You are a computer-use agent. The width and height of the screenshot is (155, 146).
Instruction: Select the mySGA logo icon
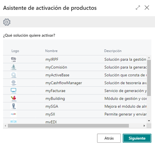coord(14,106)
